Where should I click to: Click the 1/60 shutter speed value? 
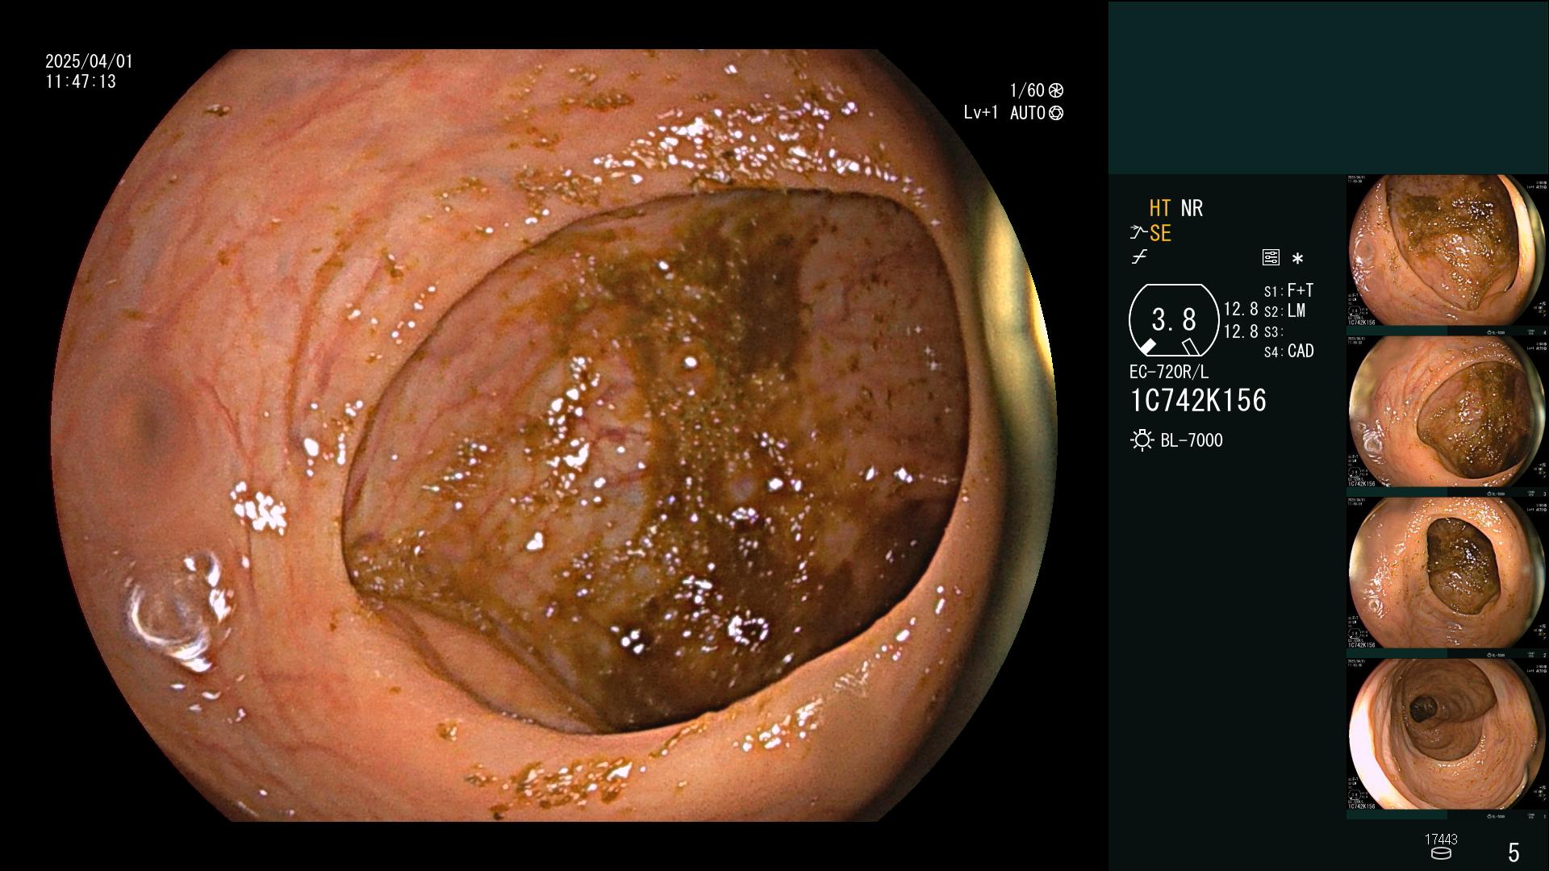(x=1027, y=90)
